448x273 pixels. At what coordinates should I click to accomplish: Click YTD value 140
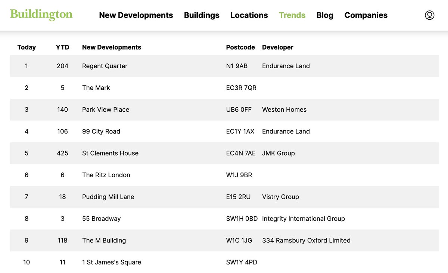(x=62, y=109)
